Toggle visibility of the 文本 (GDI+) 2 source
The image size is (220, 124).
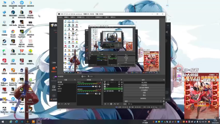[119, 82]
